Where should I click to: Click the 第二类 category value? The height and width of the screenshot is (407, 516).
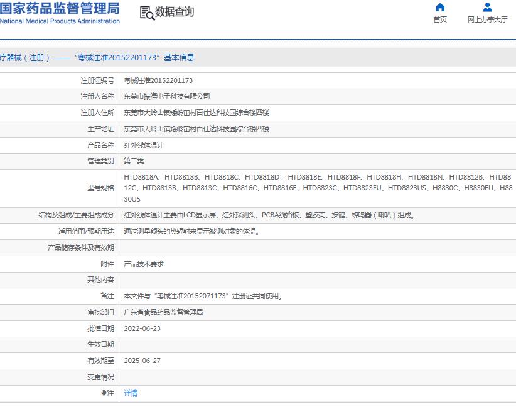coord(134,161)
